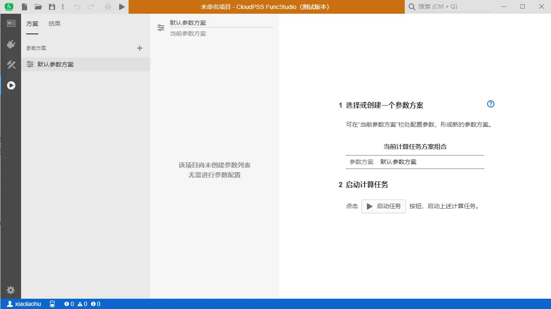Click the green FuncStudio fx logo
The width and height of the screenshot is (551, 309).
click(x=9, y=6)
